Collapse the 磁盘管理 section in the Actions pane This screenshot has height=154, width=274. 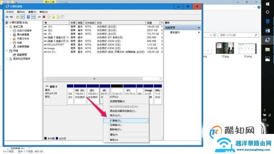click(199, 28)
